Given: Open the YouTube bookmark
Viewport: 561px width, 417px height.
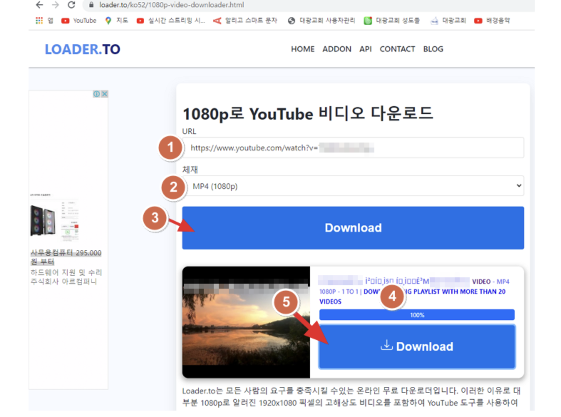Looking at the screenshot, I should point(79,21).
